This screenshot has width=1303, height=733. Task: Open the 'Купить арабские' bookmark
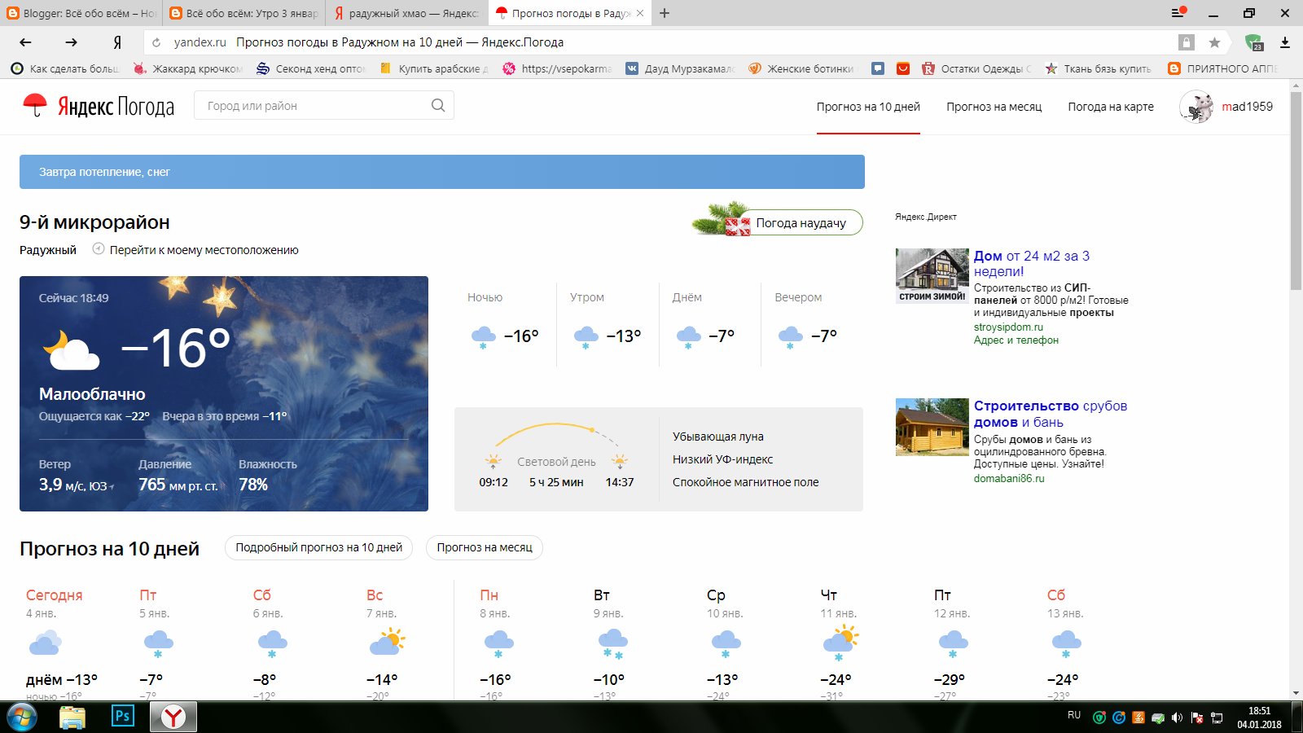(x=434, y=68)
